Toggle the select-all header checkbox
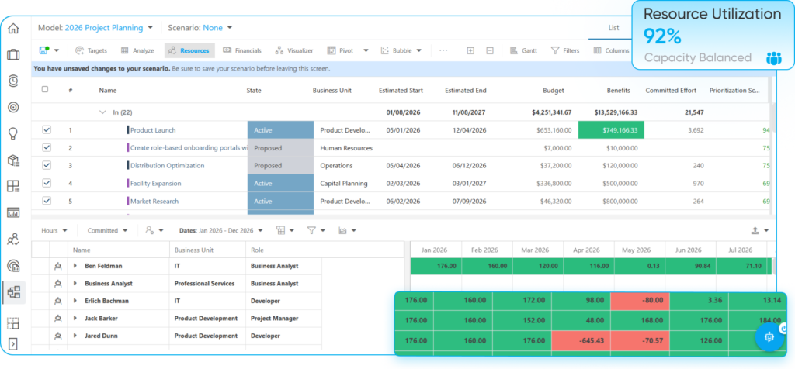The height and width of the screenshot is (369, 795). (x=44, y=89)
